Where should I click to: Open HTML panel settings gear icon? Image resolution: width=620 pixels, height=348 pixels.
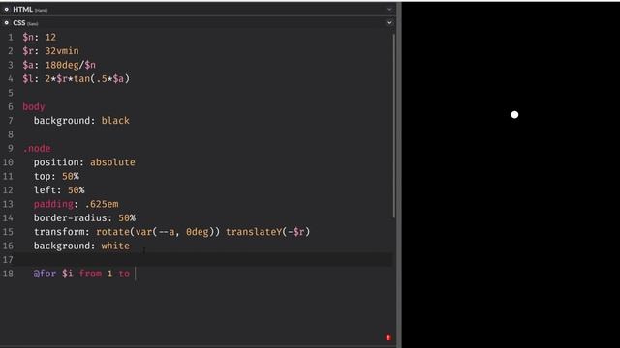pyautogui.click(x=7, y=9)
